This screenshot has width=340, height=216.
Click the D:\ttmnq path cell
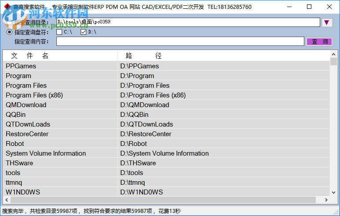[224, 182]
